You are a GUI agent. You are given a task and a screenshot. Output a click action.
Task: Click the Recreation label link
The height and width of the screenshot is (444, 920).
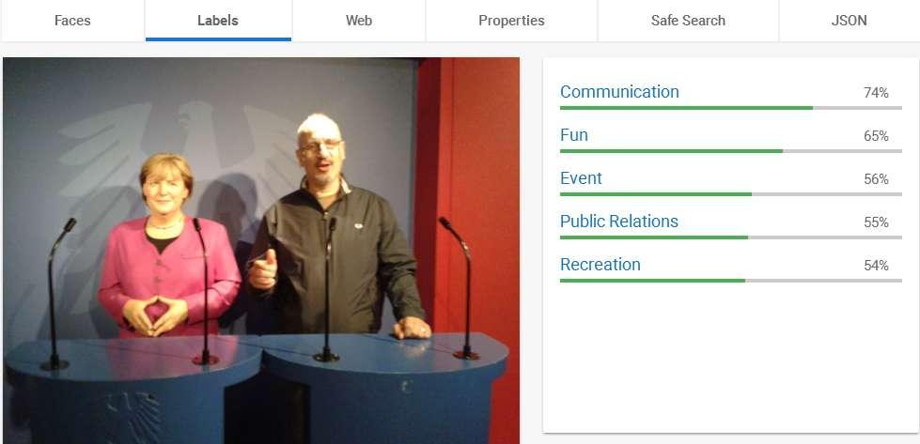pos(600,265)
